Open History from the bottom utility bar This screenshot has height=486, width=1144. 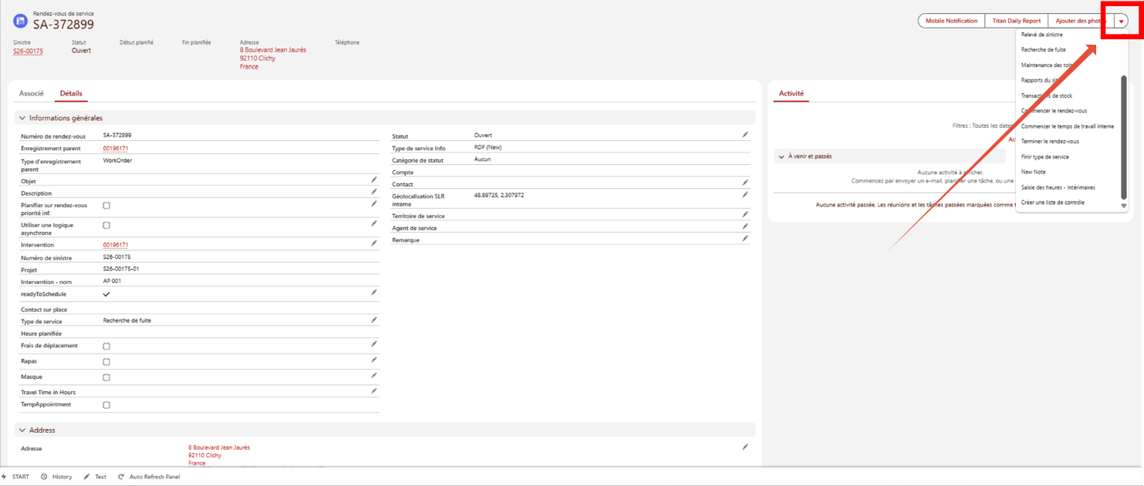[56, 477]
